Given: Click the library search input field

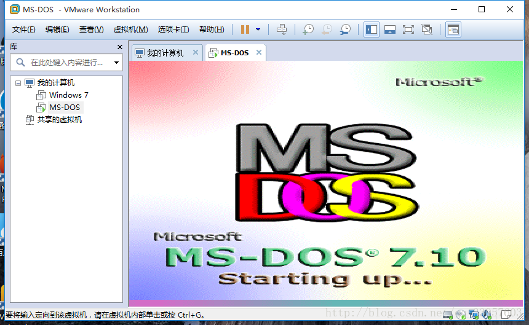Looking at the screenshot, I should 67,62.
